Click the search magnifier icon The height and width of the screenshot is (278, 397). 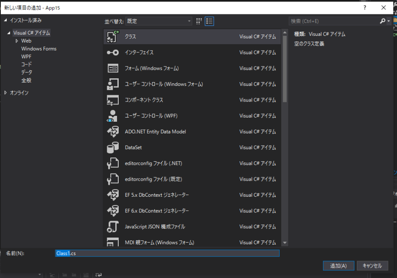(x=382, y=21)
